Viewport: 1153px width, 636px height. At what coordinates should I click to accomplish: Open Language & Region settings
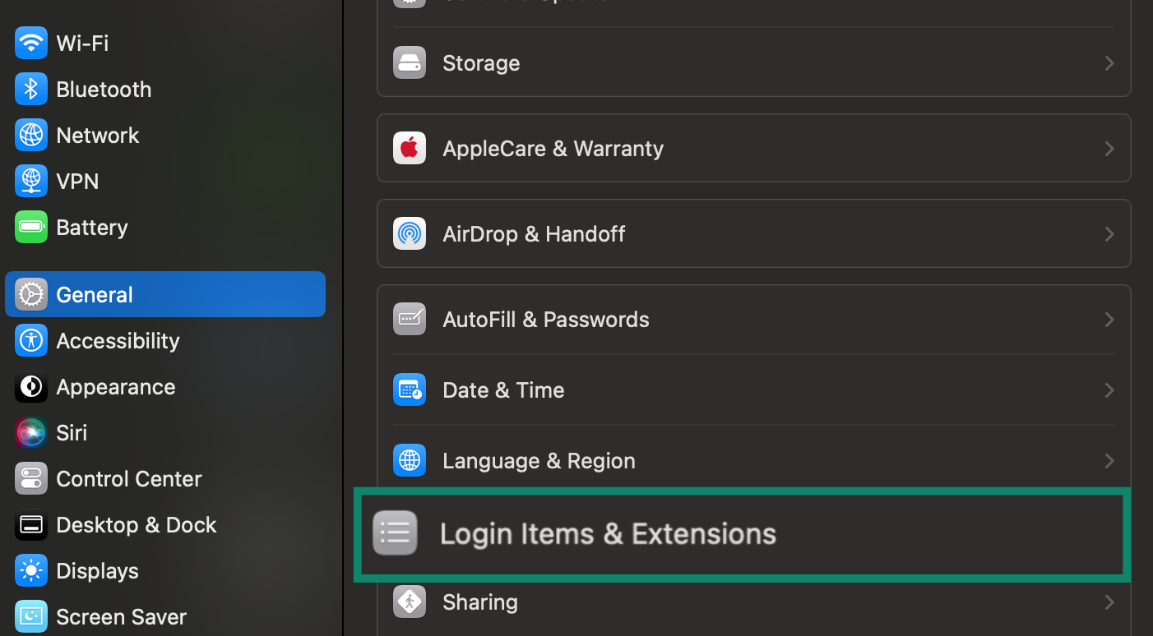(x=539, y=460)
